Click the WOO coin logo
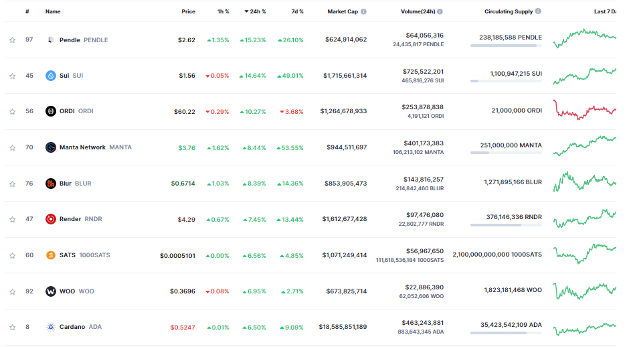Viewport: 627px width, 347px height. click(50, 291)
